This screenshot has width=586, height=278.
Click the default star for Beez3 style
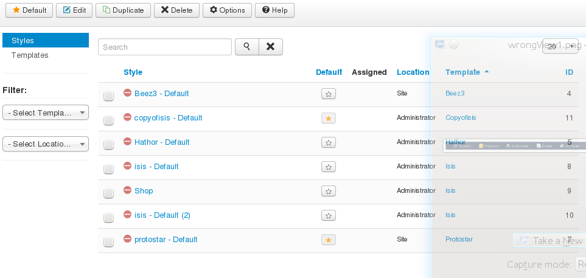click(x=329, y=94)
